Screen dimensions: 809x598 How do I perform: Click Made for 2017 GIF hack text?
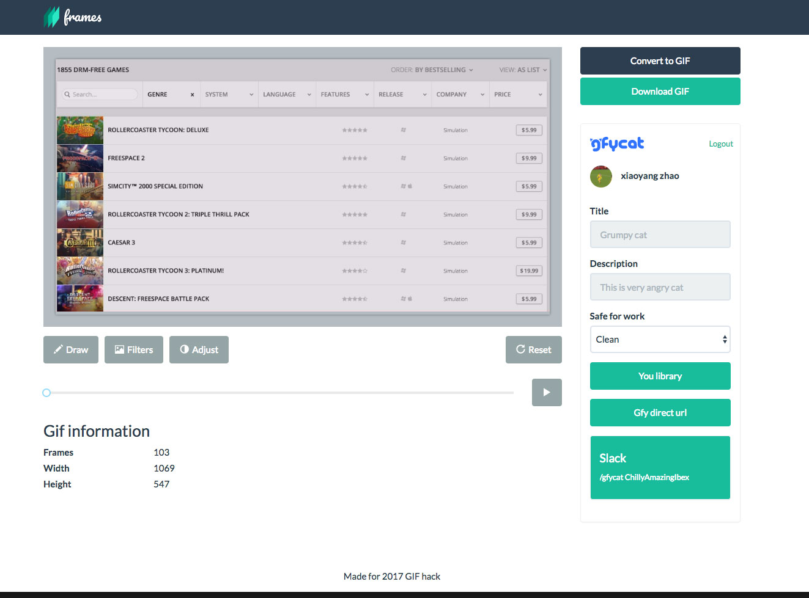[392, 577]
